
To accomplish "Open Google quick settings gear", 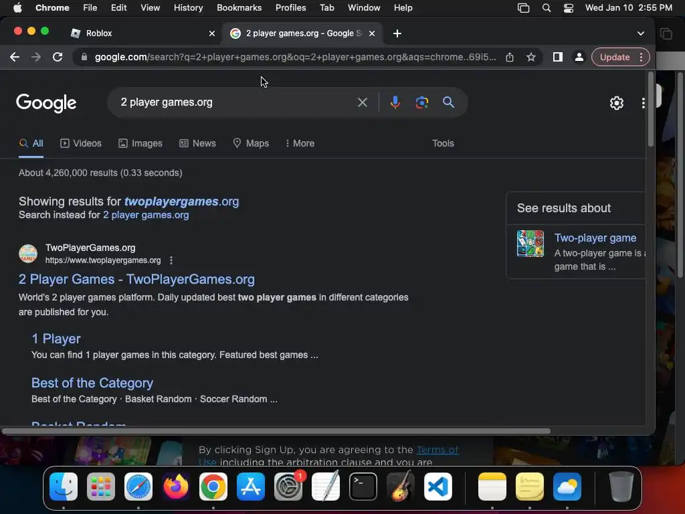I will (x=616, y=102).
